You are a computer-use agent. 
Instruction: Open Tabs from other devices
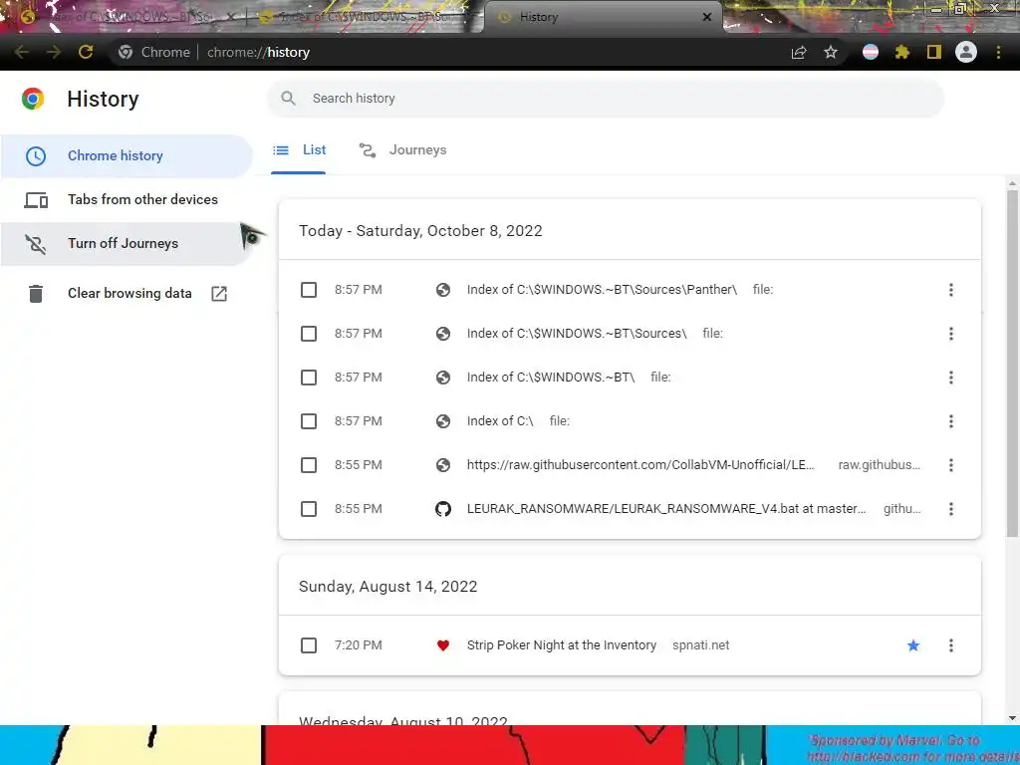point(127,199)
